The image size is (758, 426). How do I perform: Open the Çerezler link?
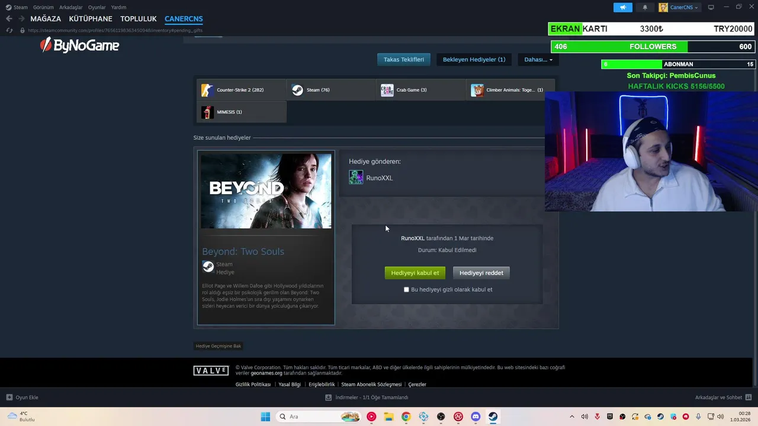[x=417, y=385]
